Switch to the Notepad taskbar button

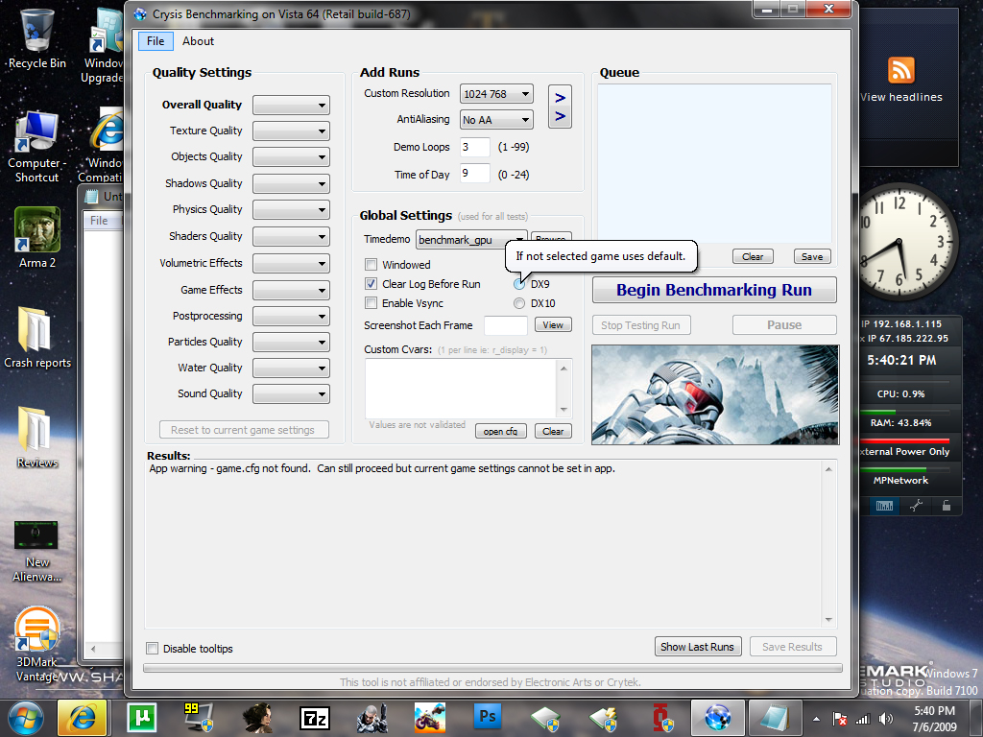pyautogui.click(x=775, y=718)
